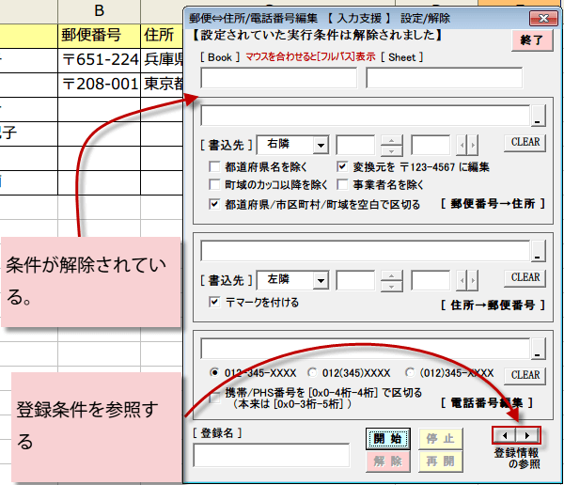Check 事業者名を除く option
The image size is (564, 485).
[343, 185]
